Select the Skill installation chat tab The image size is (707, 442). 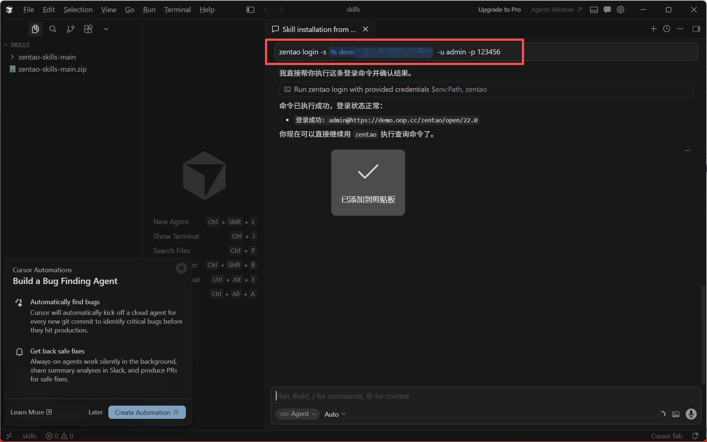(x=315, y=29)
